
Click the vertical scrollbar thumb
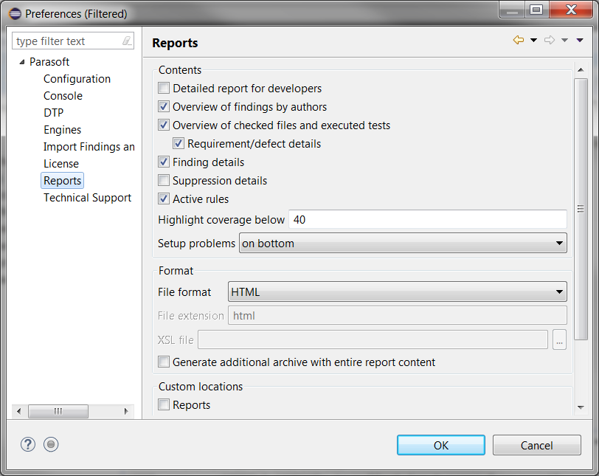[x=581, y=209]
